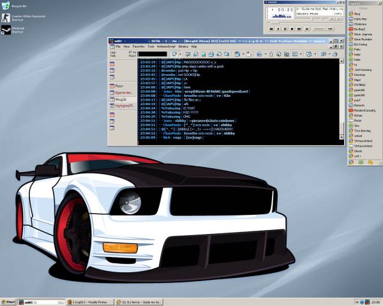Select contact Sno in contact list
Image resolution: width=383 pixels, height=306 pixels.
click(x=357, y=126)
